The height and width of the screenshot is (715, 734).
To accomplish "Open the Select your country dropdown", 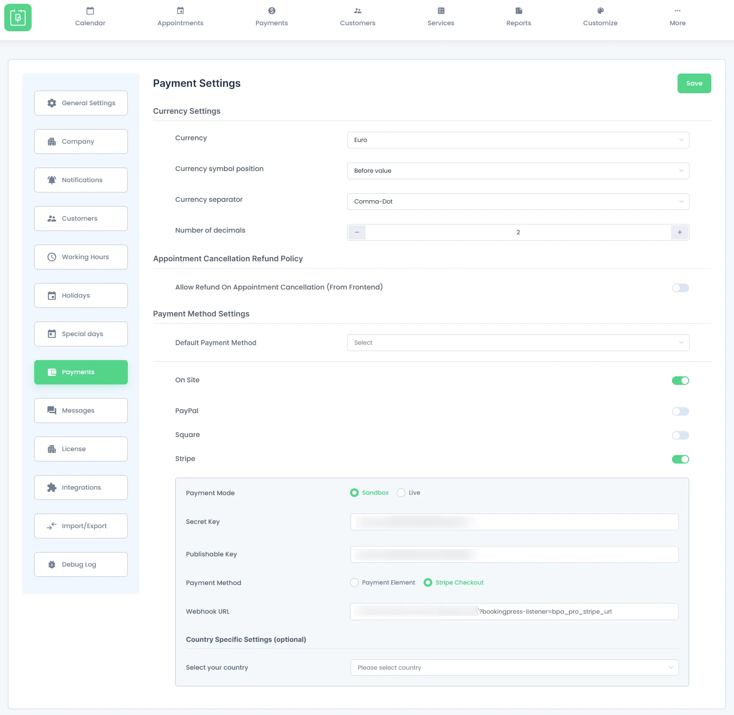I will click(x=515, y=668).
